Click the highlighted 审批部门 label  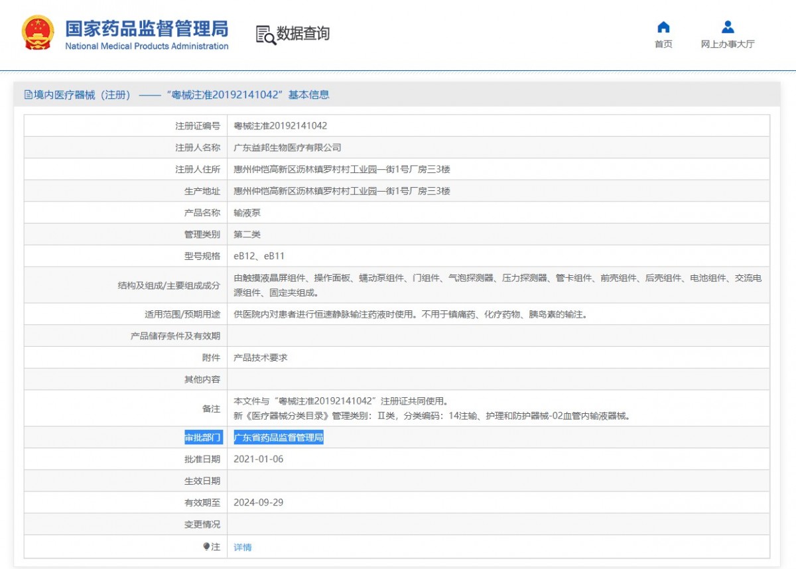[203, 438]
